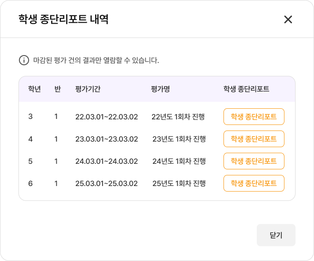Viewport: 314px width, 261px height.
Task: Close the dialog with the X icon
Action: 288,19
